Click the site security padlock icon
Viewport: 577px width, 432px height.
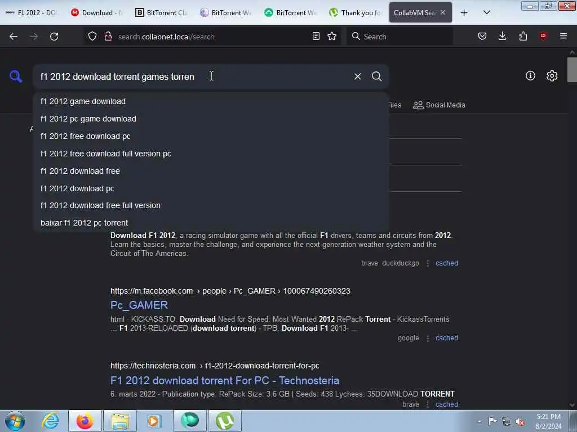(108, 37)
